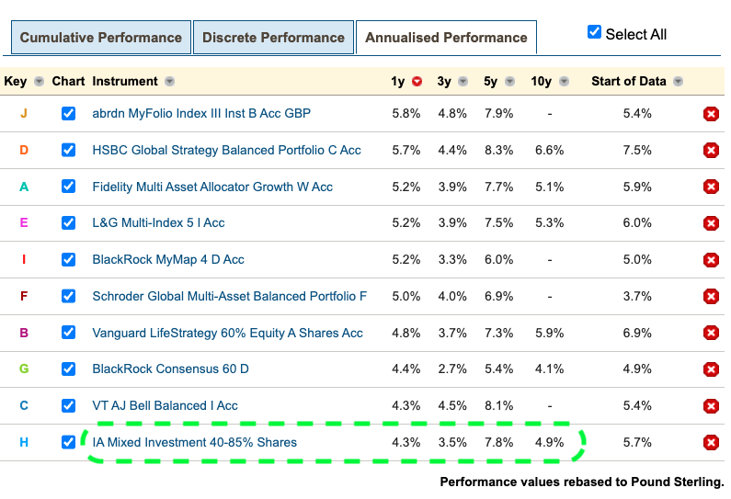Sort by 1y column red arrow
731x499 pixels.
pos(417,82)
